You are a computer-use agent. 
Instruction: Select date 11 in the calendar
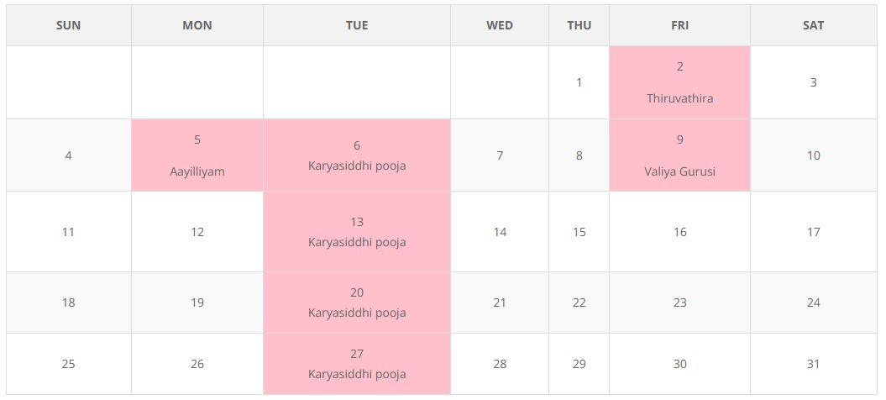click(x=68, y=232)
